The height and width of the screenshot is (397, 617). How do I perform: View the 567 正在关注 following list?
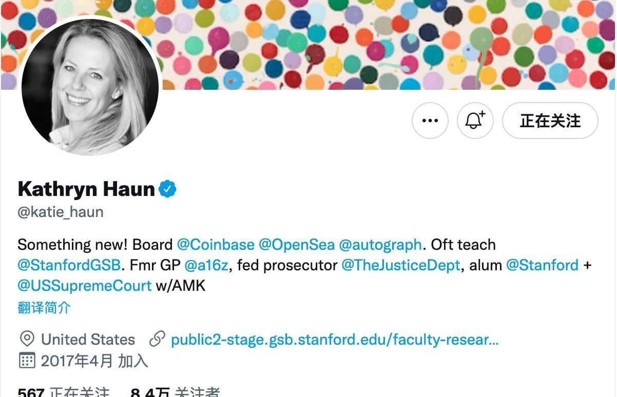tap(64, 392)
